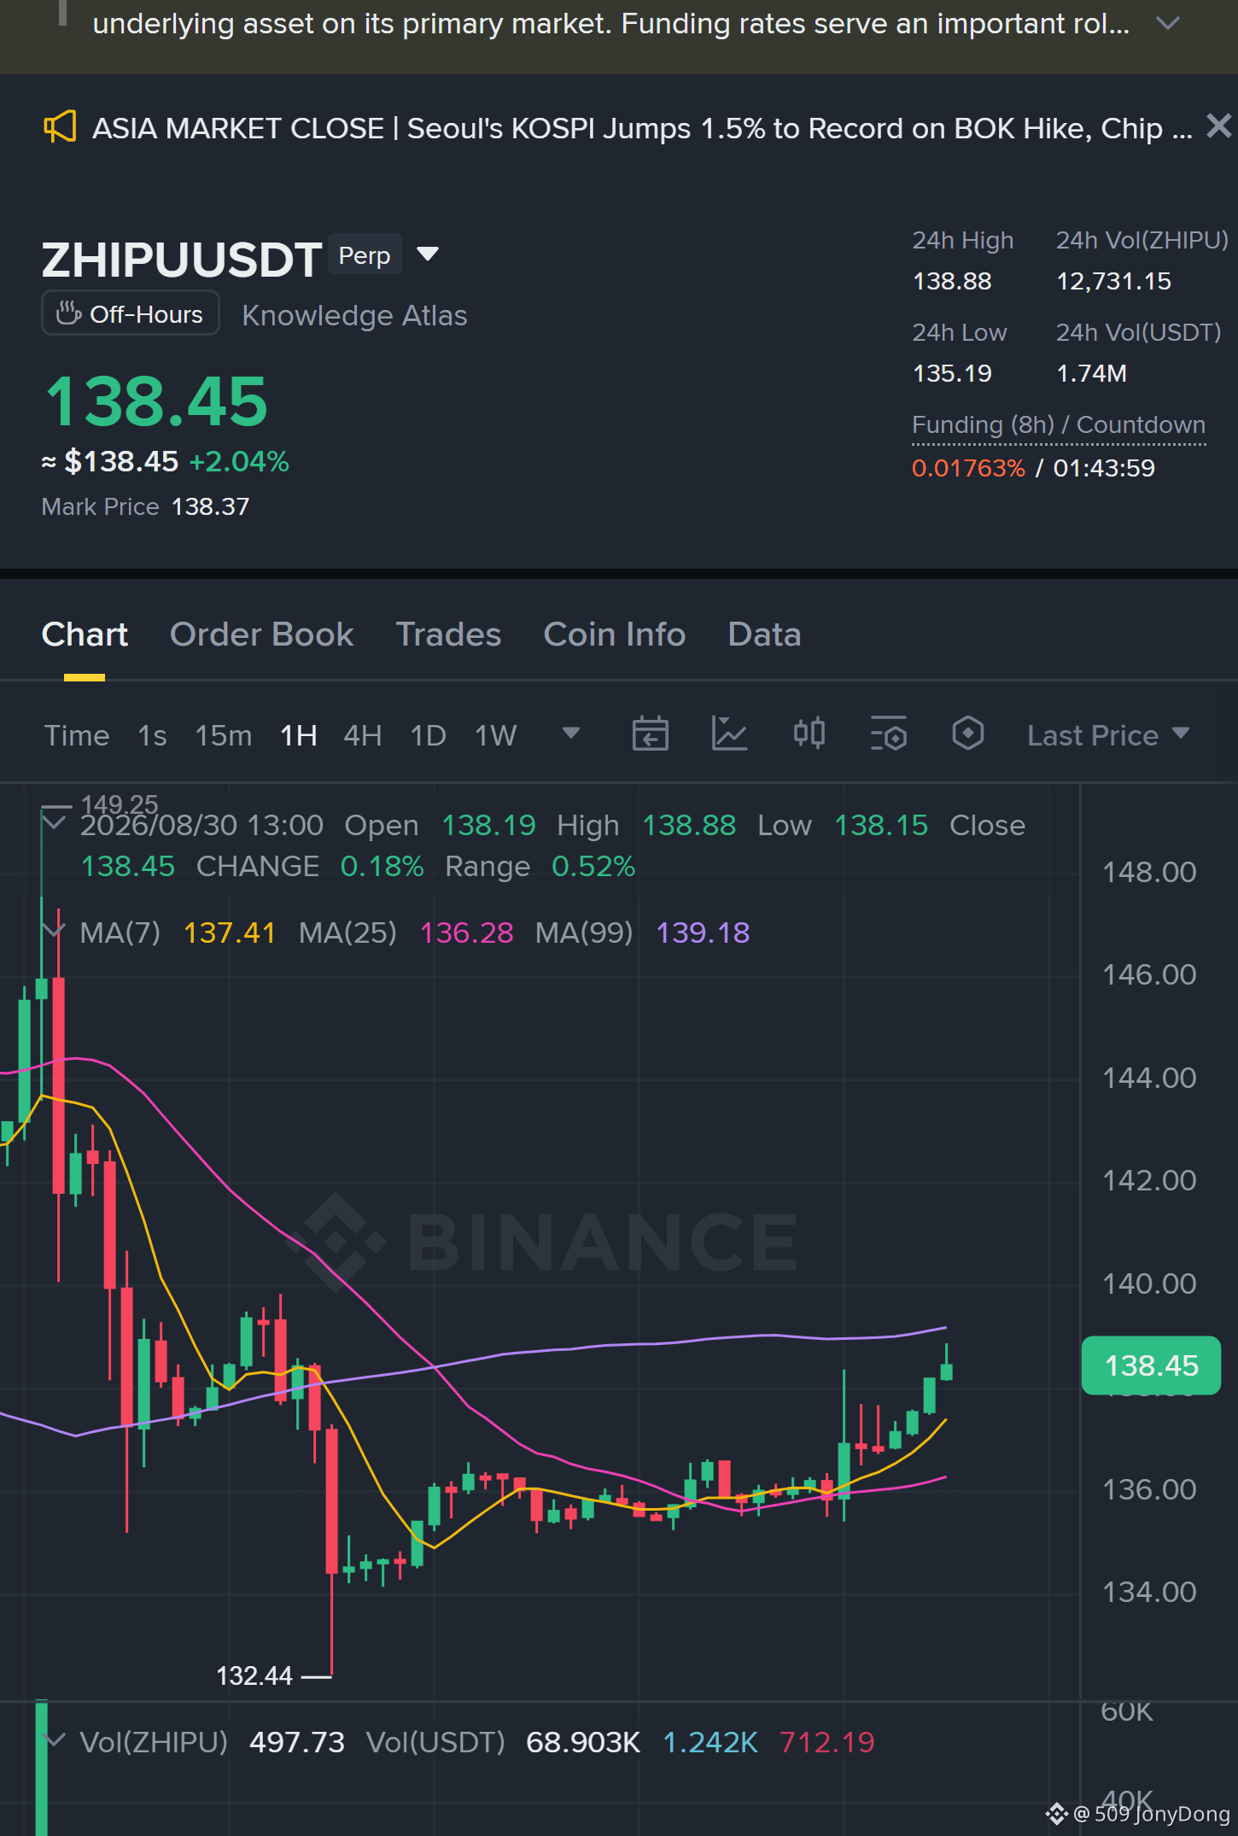Click the 1.242K volume MA value
1238x1836 pixels.
710,1742
